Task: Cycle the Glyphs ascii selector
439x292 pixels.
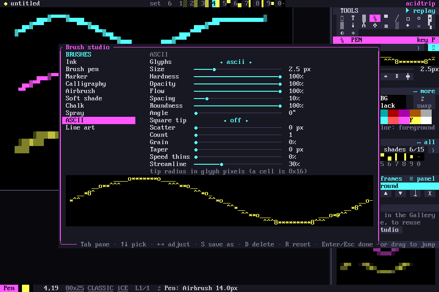Action: tap(236, 62)
